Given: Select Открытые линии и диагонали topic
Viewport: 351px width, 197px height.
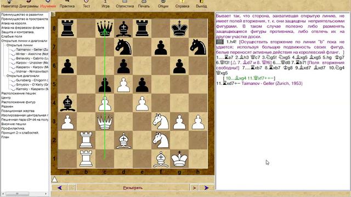Looking at the screenshot, I should pyautogui.click(x=24, y=41).
